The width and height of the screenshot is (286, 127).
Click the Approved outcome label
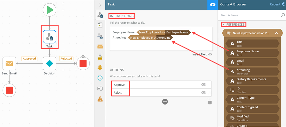click(x=29, y=59)
